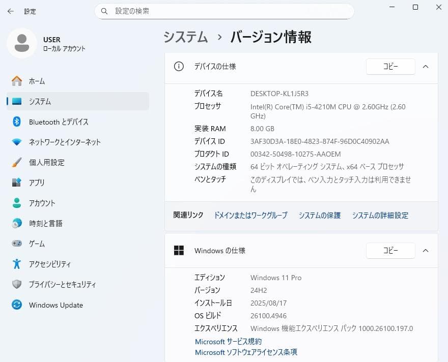
Task: Click the info icon beside デバイスの仕様
Action: [x=179, y=67]
